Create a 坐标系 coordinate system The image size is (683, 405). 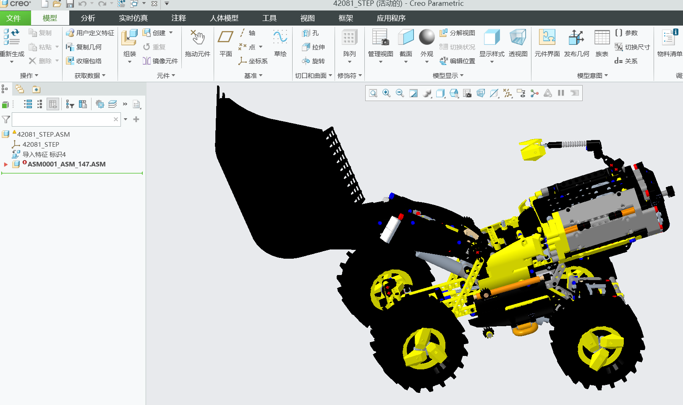point(253,61)
